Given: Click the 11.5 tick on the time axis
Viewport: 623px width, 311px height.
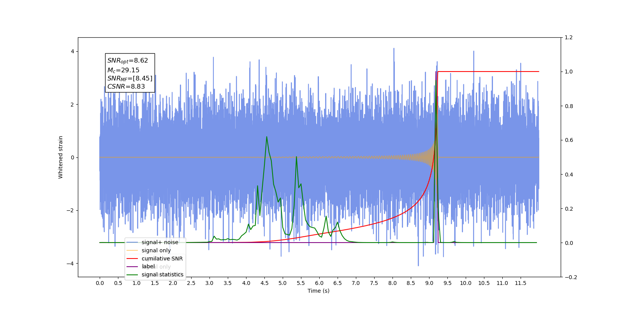Looking at the screenshot, I should 521,283.
